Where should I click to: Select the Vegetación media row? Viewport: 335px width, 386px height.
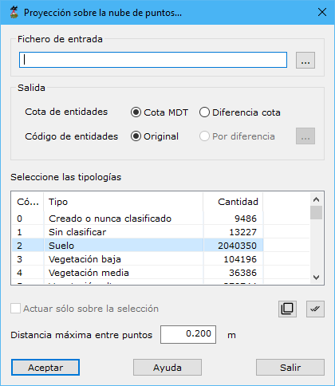coord(160,273)
